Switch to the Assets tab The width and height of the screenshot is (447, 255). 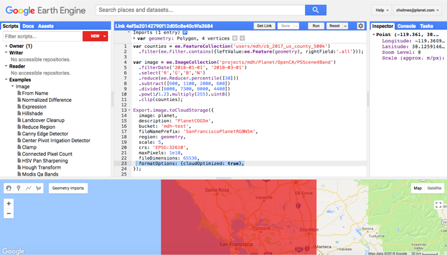pos(45,26)
